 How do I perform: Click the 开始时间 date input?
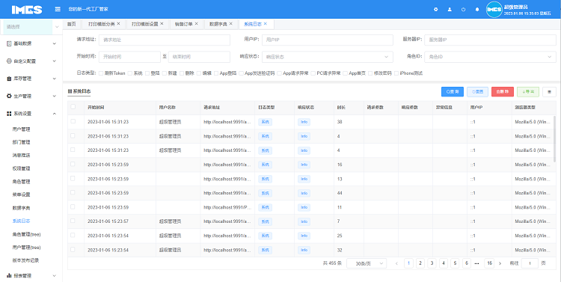(x=129, y=57)
